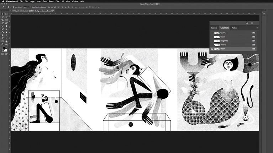Image resolution: width=273 pixels, height=153 pixels.
Task: Pick the Eyedropper tool
Action: (3, 24)
